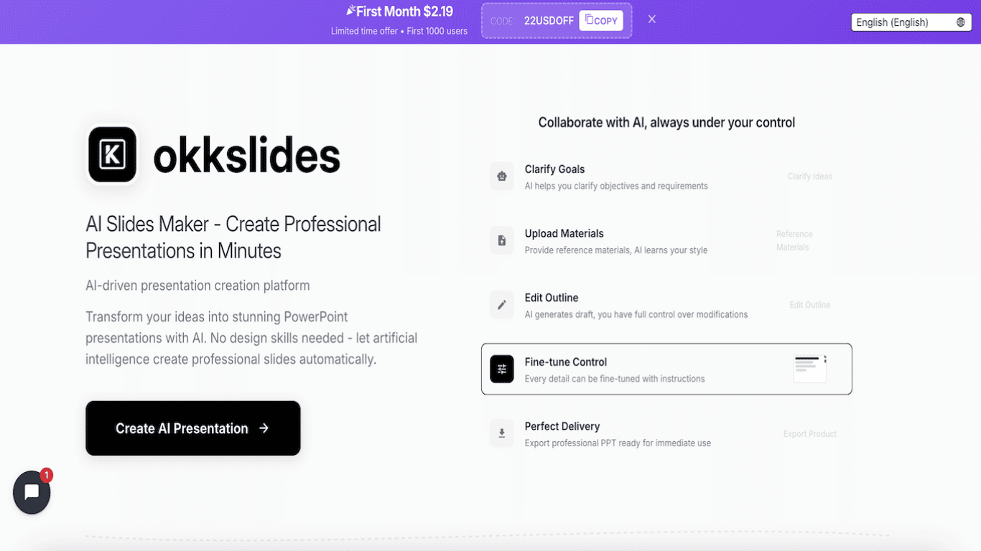981x551 pixels.
Task: Copy the 22USDOFF promo code
Action: pos(601,20)
